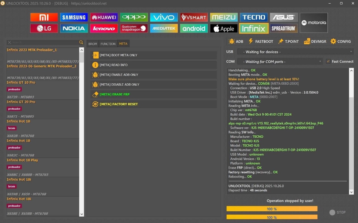This screenshot has width=358, height=223.
Task: Click [META] ERASE FRP button
Action: [x=154, y=94]
